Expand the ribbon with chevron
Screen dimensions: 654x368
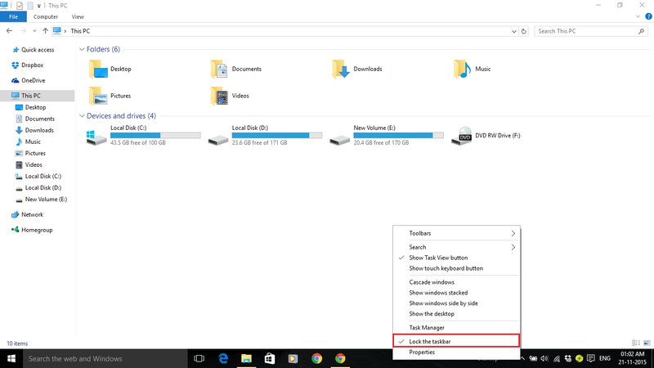click(x=638, y=16)
